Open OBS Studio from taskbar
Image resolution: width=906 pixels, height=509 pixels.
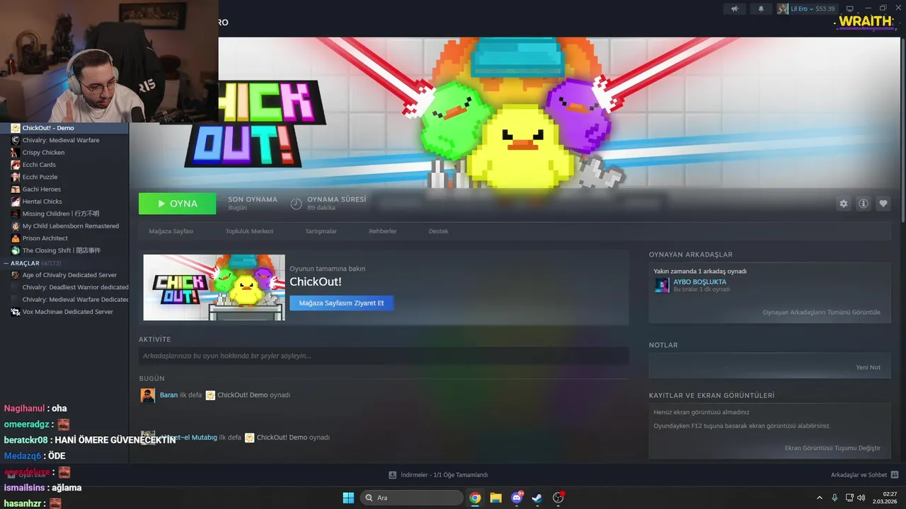[558, 498]
